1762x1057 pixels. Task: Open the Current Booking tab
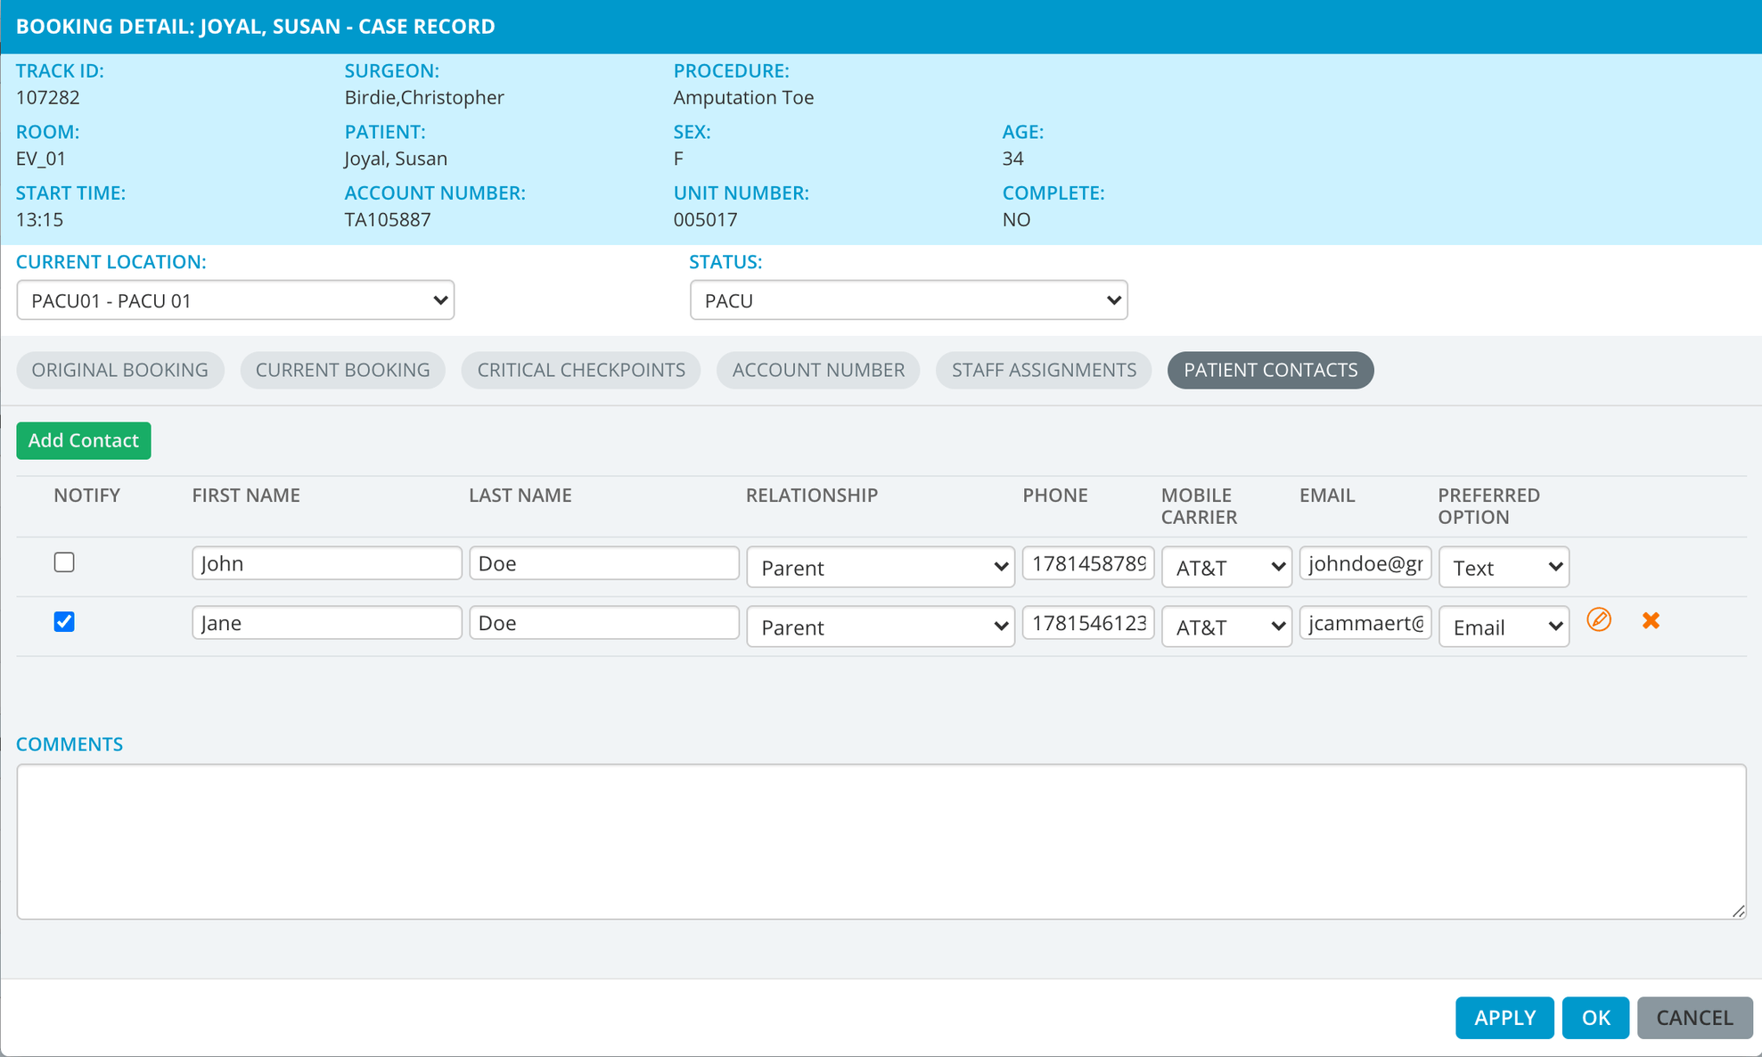(342, 370)
